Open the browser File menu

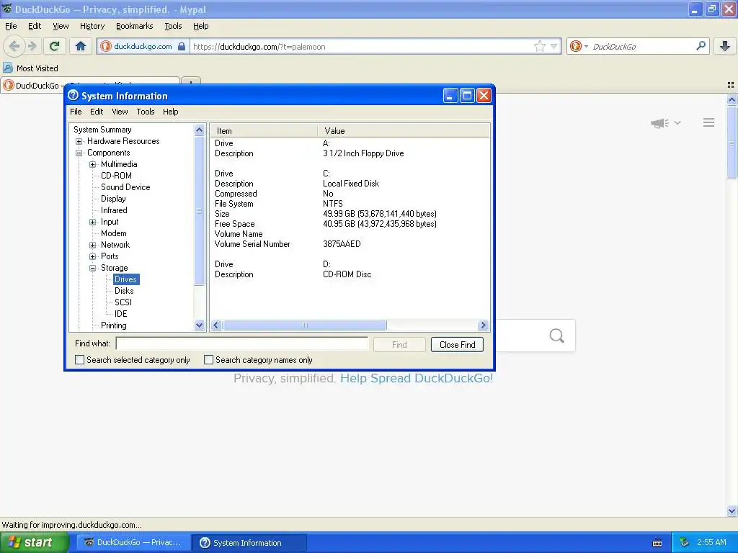11,26
